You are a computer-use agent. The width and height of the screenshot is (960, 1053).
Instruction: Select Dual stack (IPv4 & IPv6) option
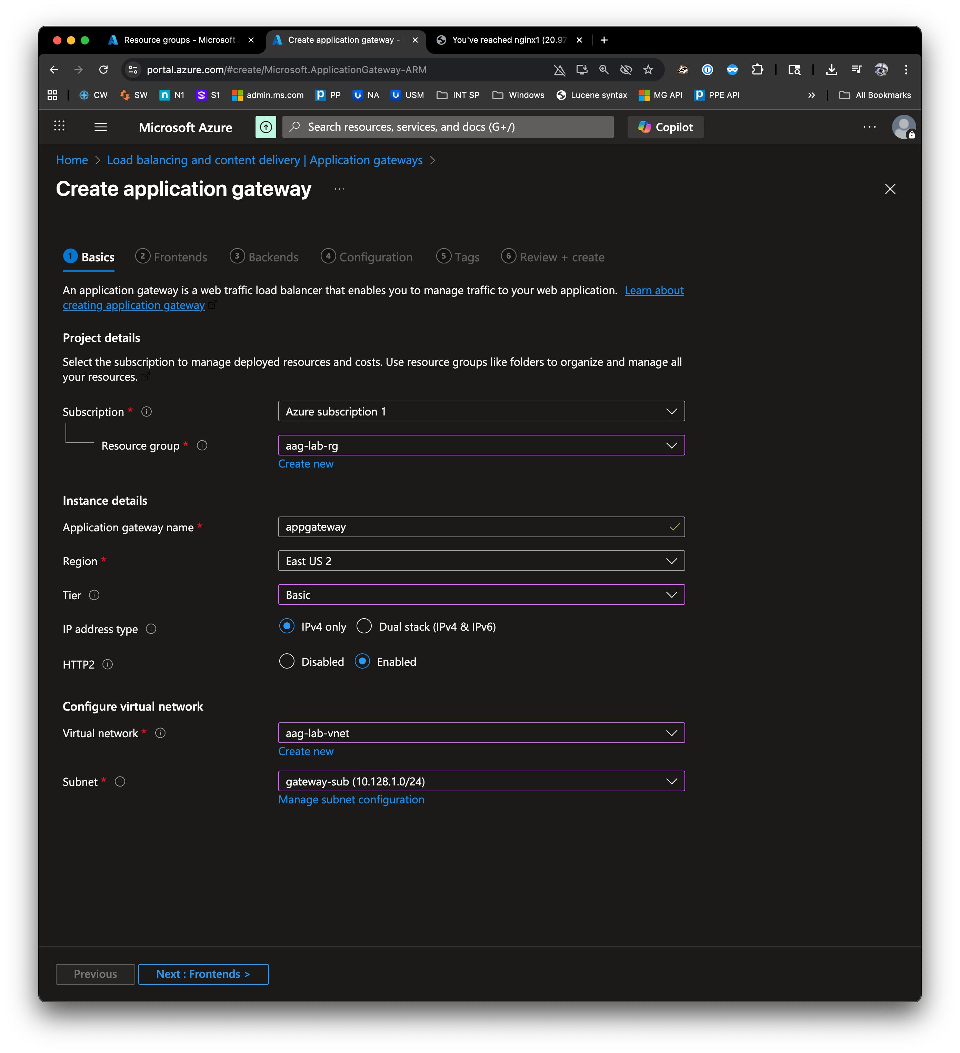(x=364, y=626)
